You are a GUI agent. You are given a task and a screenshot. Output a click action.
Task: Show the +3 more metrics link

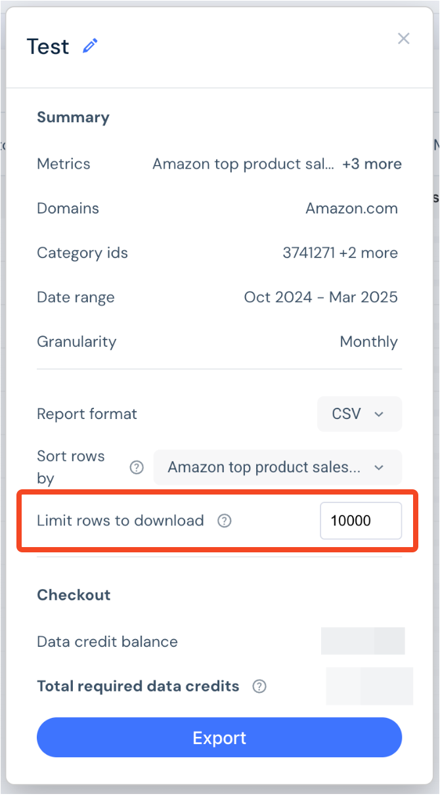click(372, 164)
